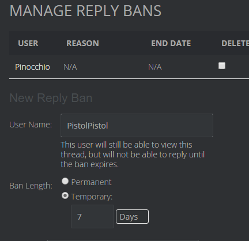Click the Permanent option label
This screenshot has height=241, width=249.
tap(91, 182)
